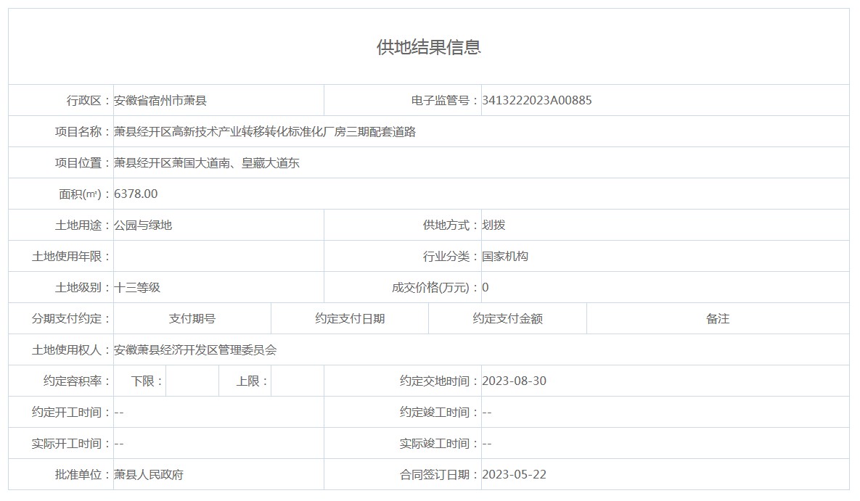Click the land user 安徽萧县经济开发区管理委员会

coord(195,350)
